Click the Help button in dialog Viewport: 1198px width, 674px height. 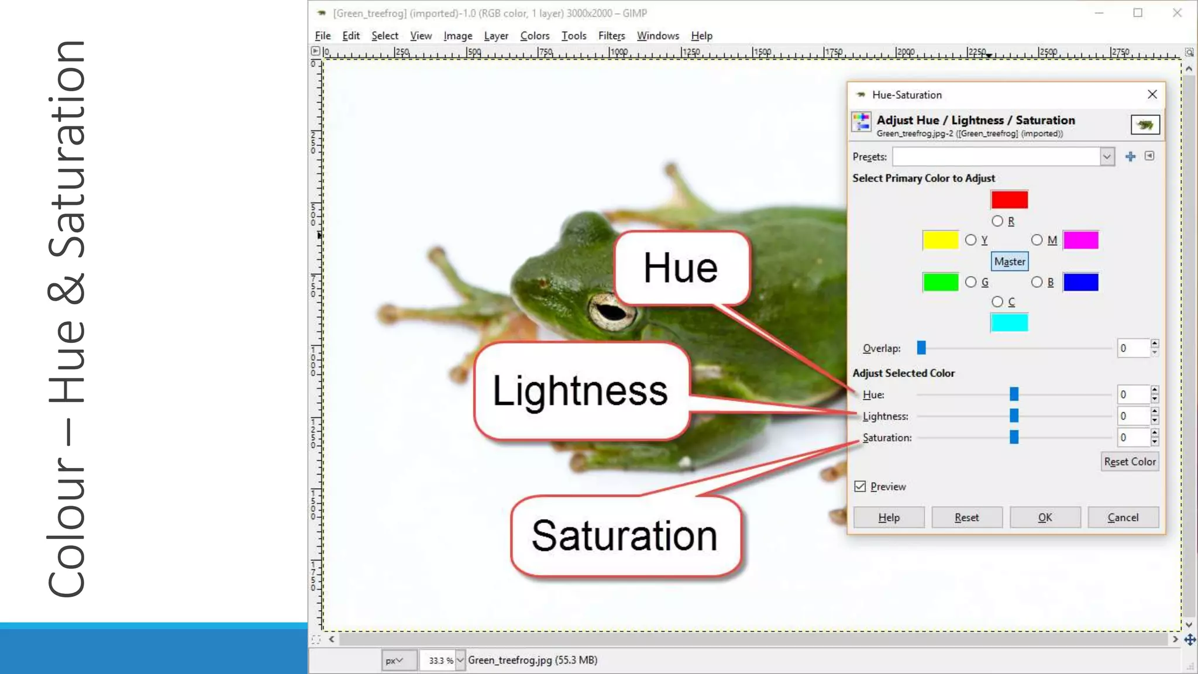[889, 517]
